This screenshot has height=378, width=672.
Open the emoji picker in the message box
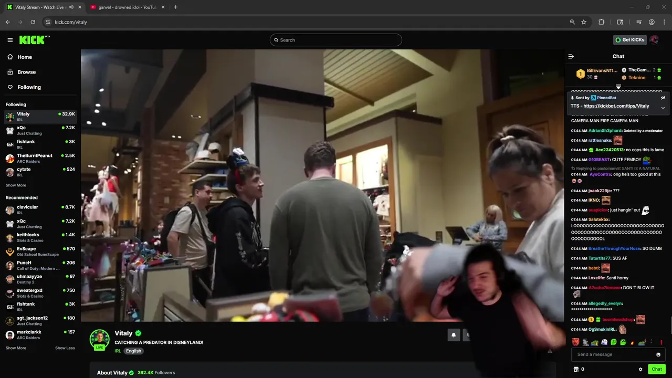[658, 354]
